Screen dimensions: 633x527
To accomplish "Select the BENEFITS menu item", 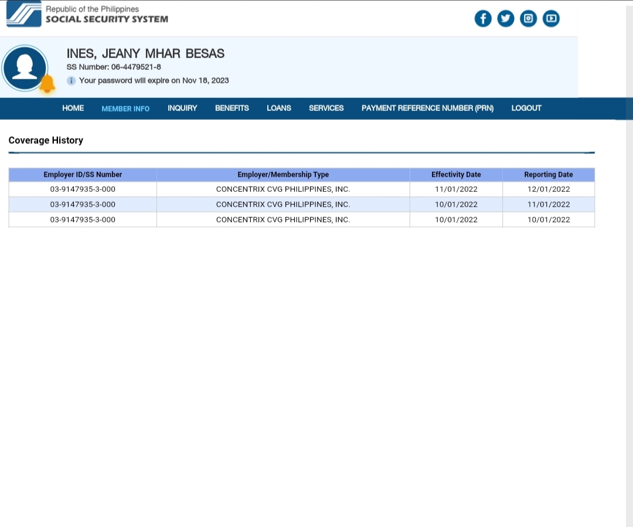I will pos(232,108).
